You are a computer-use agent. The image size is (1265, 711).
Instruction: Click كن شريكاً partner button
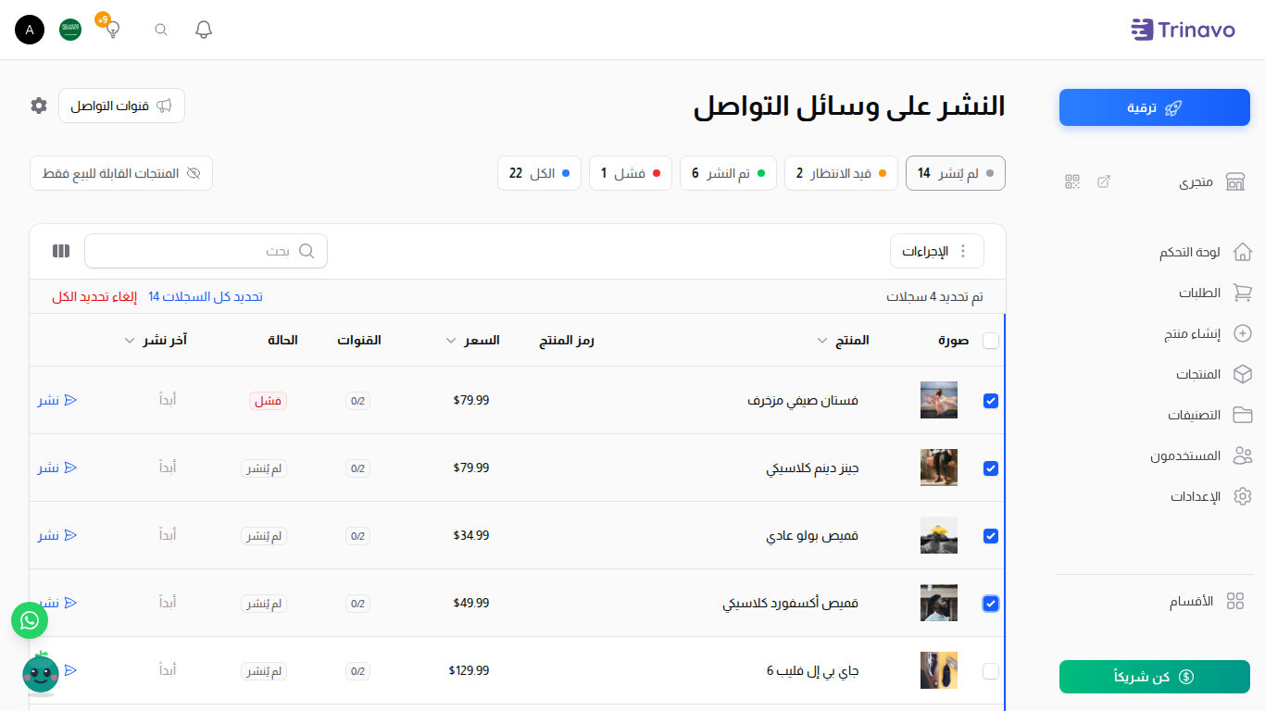point(1155,677)
